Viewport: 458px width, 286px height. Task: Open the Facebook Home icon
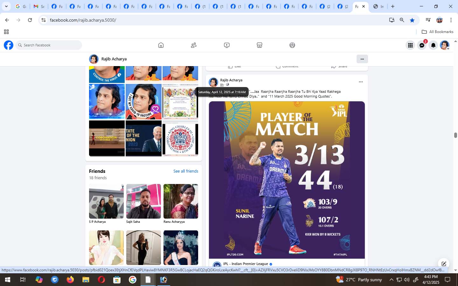[161, 45]
